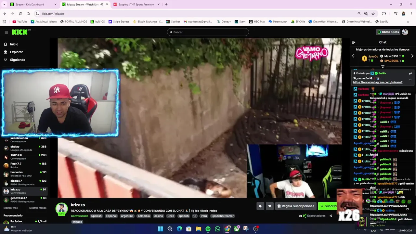Open dicolo77 channel in sidebar

click(25, 182)
